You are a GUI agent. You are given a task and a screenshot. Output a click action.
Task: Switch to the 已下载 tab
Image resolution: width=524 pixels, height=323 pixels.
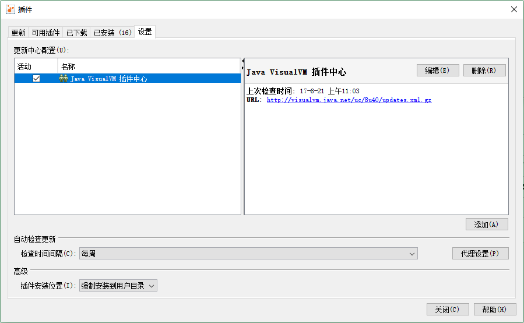[x=76, y=33]
